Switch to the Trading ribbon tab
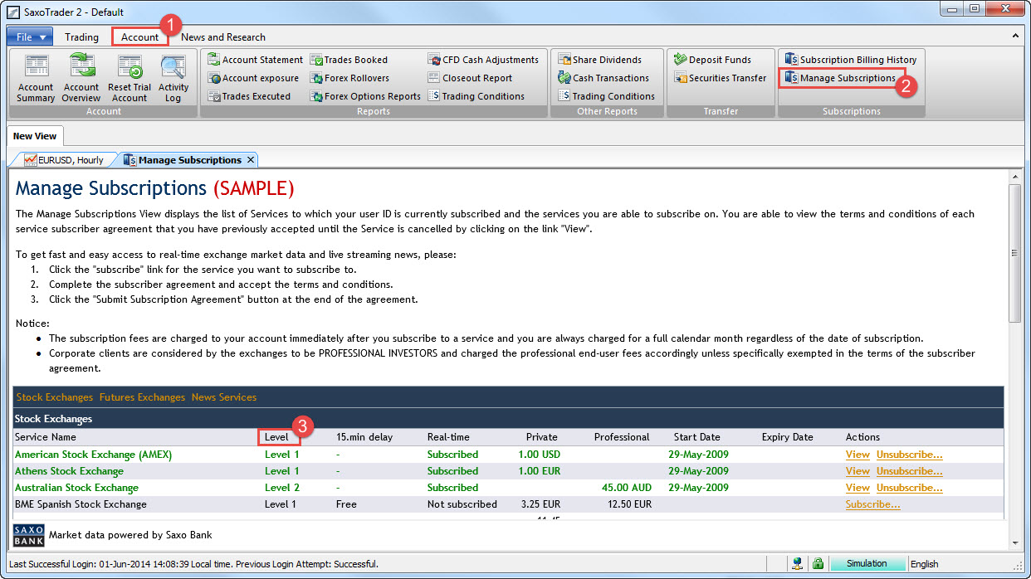 click(x=81, y=36)
